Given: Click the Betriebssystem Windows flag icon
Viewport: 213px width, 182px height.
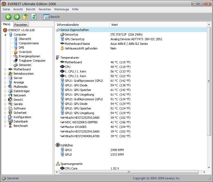Looking at the screenshot, I should (x=10, y=74).
